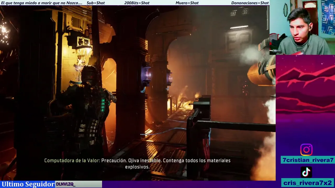Viewport: 335px width, 188px height.
Task: Select the cris_rivera7x2 TikTok handle
Action: coord(308,183)
